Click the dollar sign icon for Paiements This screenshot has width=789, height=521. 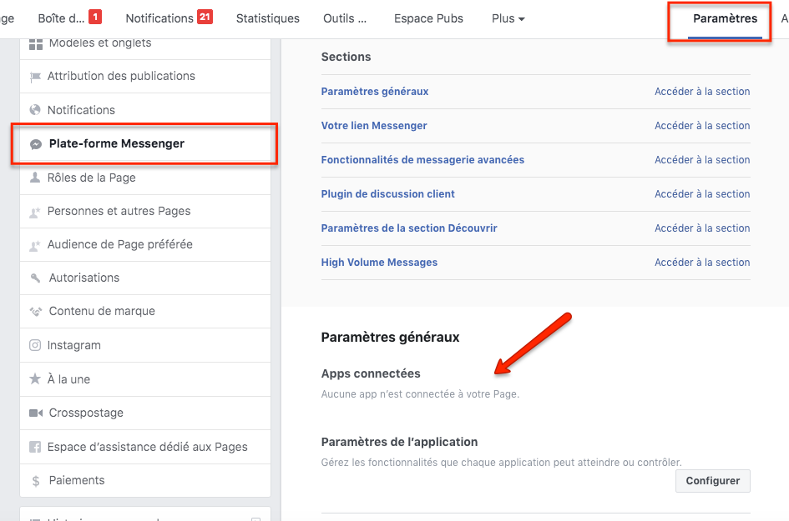click(x=36, y=481)
